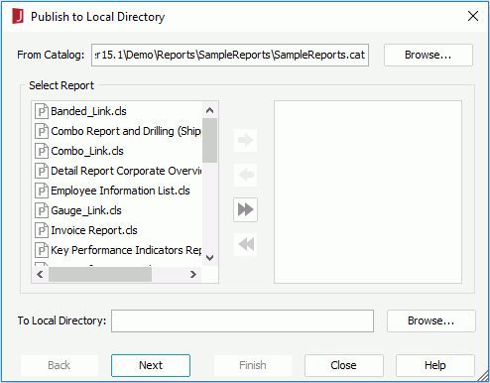490x383 pixels.
Task: Close the Publish to Local Directory dialog
Action: point(473,16)
